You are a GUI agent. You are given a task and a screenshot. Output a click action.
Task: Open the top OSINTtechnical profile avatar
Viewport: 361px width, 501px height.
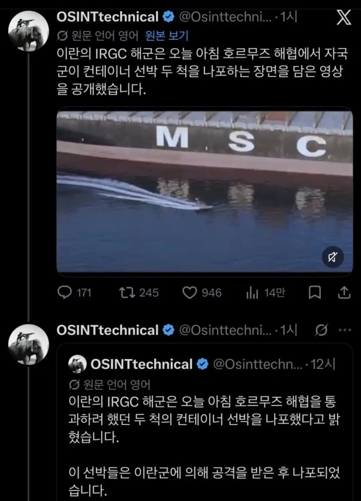[28, 31]
